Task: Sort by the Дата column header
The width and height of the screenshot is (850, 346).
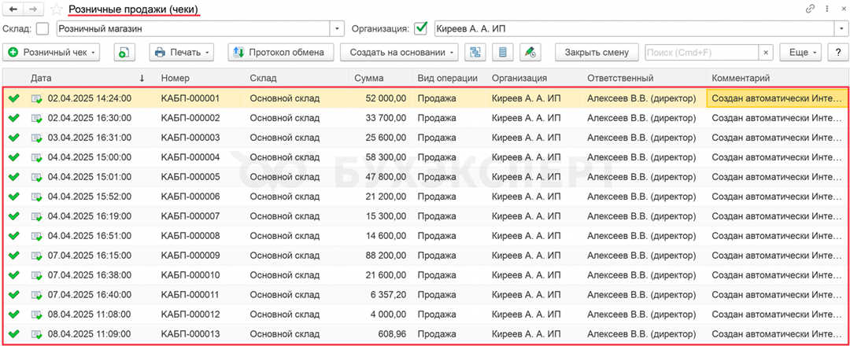Action: click(79, 78)
